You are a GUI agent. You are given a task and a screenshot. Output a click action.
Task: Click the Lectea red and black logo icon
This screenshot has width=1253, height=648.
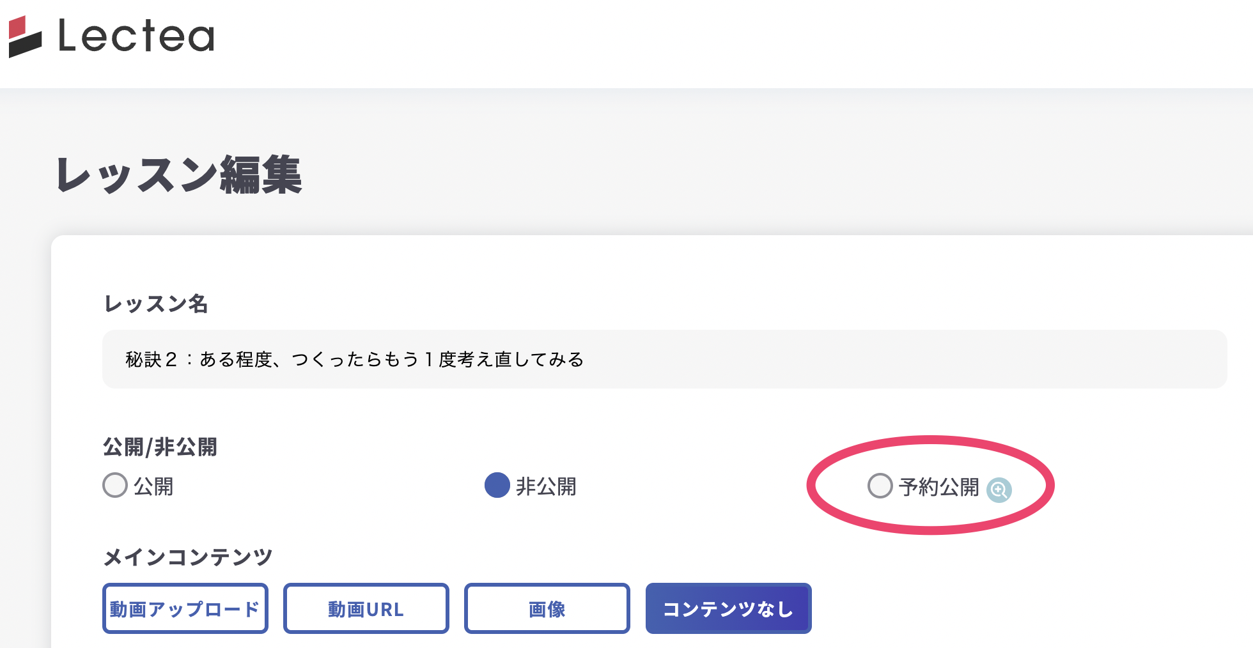pyautogui.click(x=25, y=36)
